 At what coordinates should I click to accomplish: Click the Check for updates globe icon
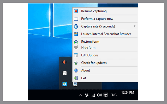point(76,63)
